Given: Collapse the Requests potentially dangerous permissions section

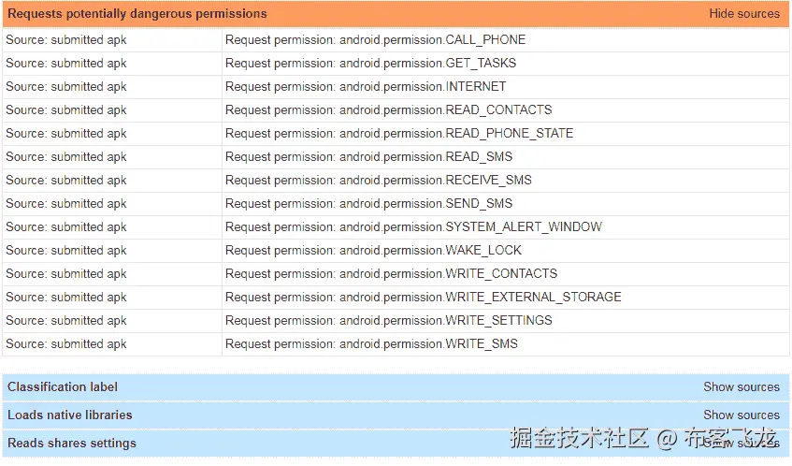Looking at the screenshot, I should [137, 14].
